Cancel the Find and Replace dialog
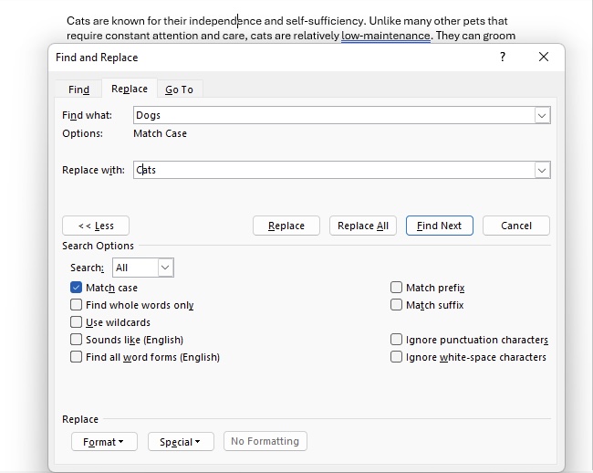Viewport: 593px width, 473px height. pos(516,226)
